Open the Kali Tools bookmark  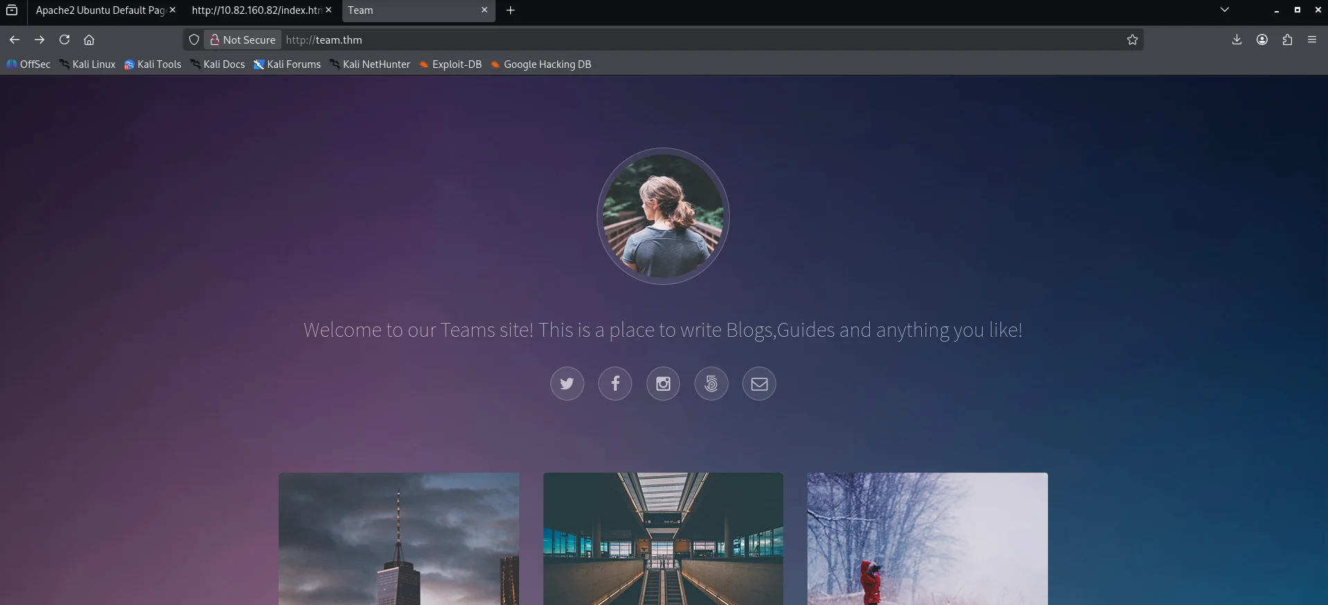pos(153,64)
